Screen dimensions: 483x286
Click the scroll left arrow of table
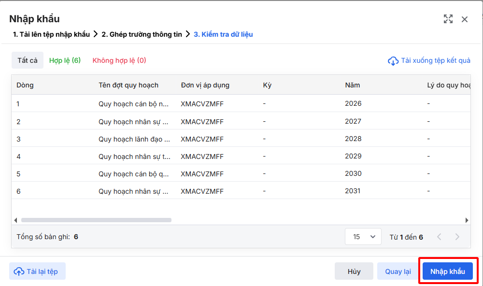click(16, 220)
